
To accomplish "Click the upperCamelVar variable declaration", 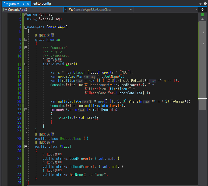I will (70, 76).
